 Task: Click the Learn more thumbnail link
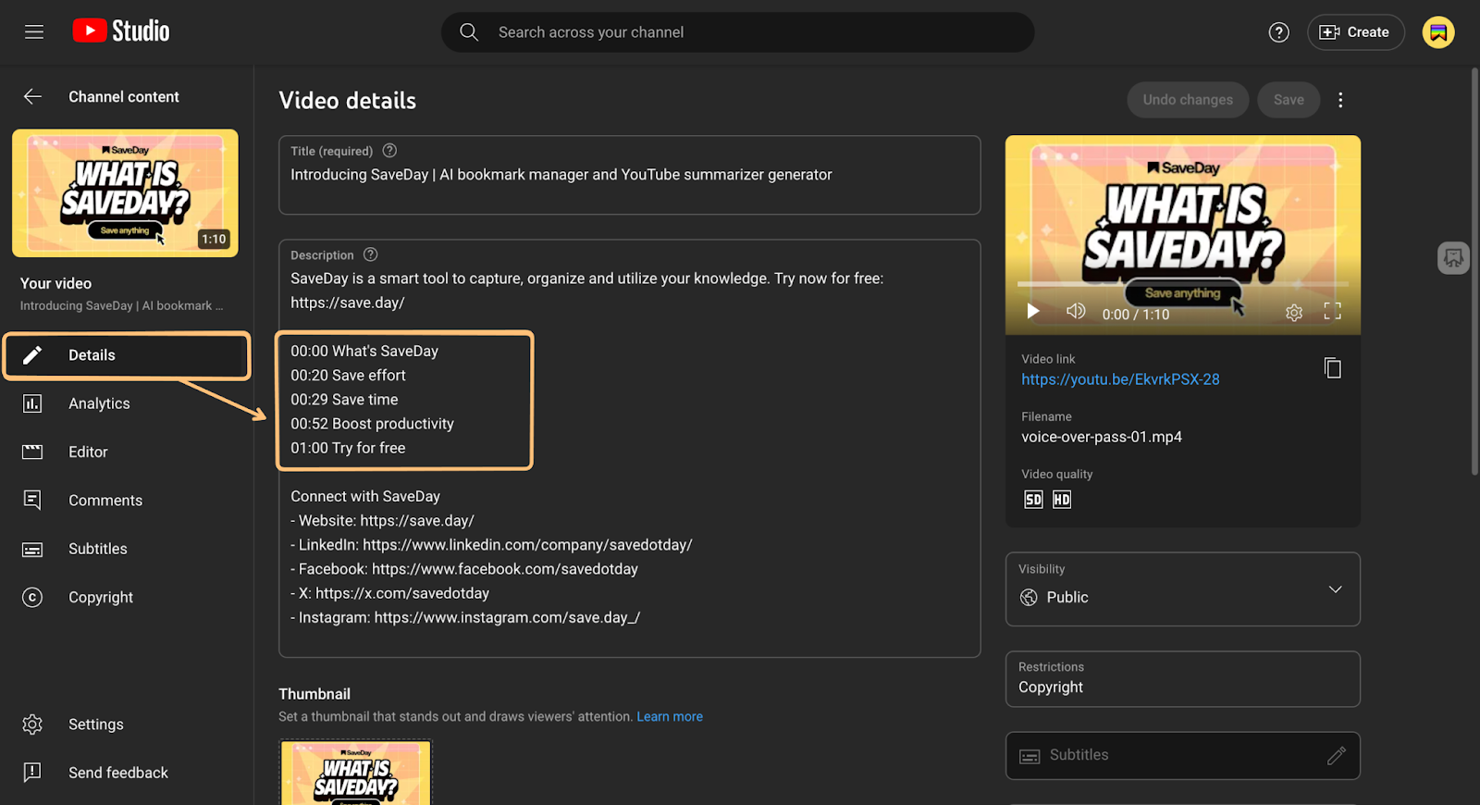[670, 717]
